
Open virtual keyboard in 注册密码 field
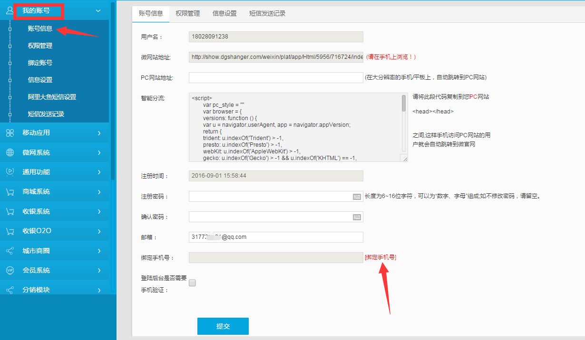357,197
